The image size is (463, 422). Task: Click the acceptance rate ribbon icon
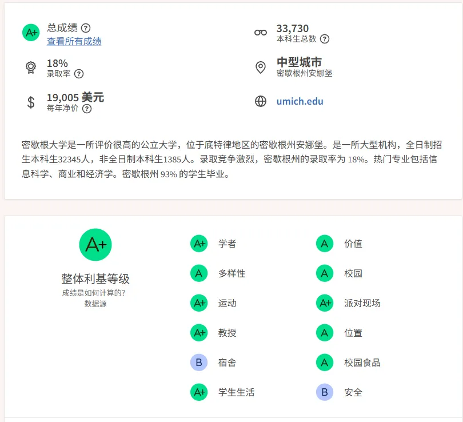click(x=31, y=67)
